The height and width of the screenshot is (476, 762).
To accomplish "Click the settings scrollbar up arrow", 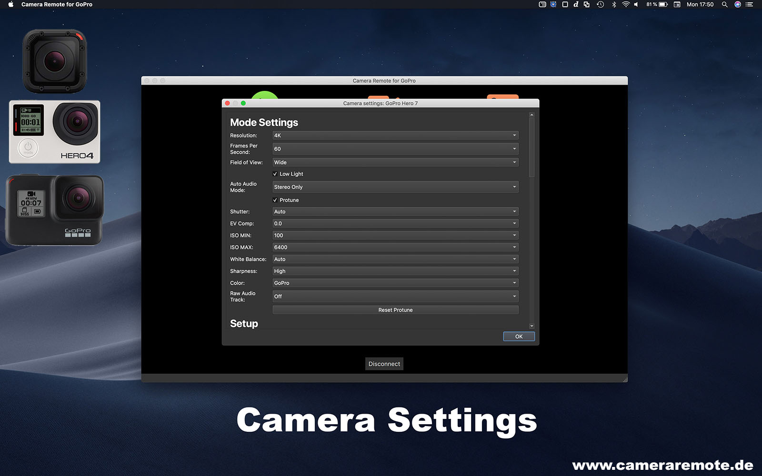I will [x=531, y=115].
